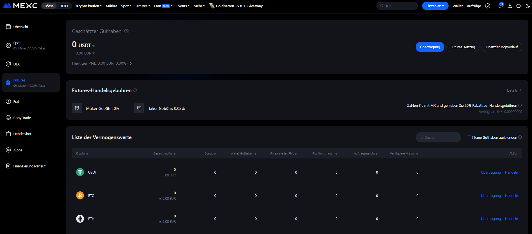Expand the Futures menu dropdown
This screenshot has width=532, height=234.
coord(143,6)
